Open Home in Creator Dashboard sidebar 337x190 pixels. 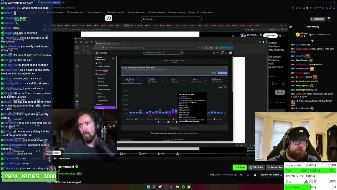[x=100, y=63]
